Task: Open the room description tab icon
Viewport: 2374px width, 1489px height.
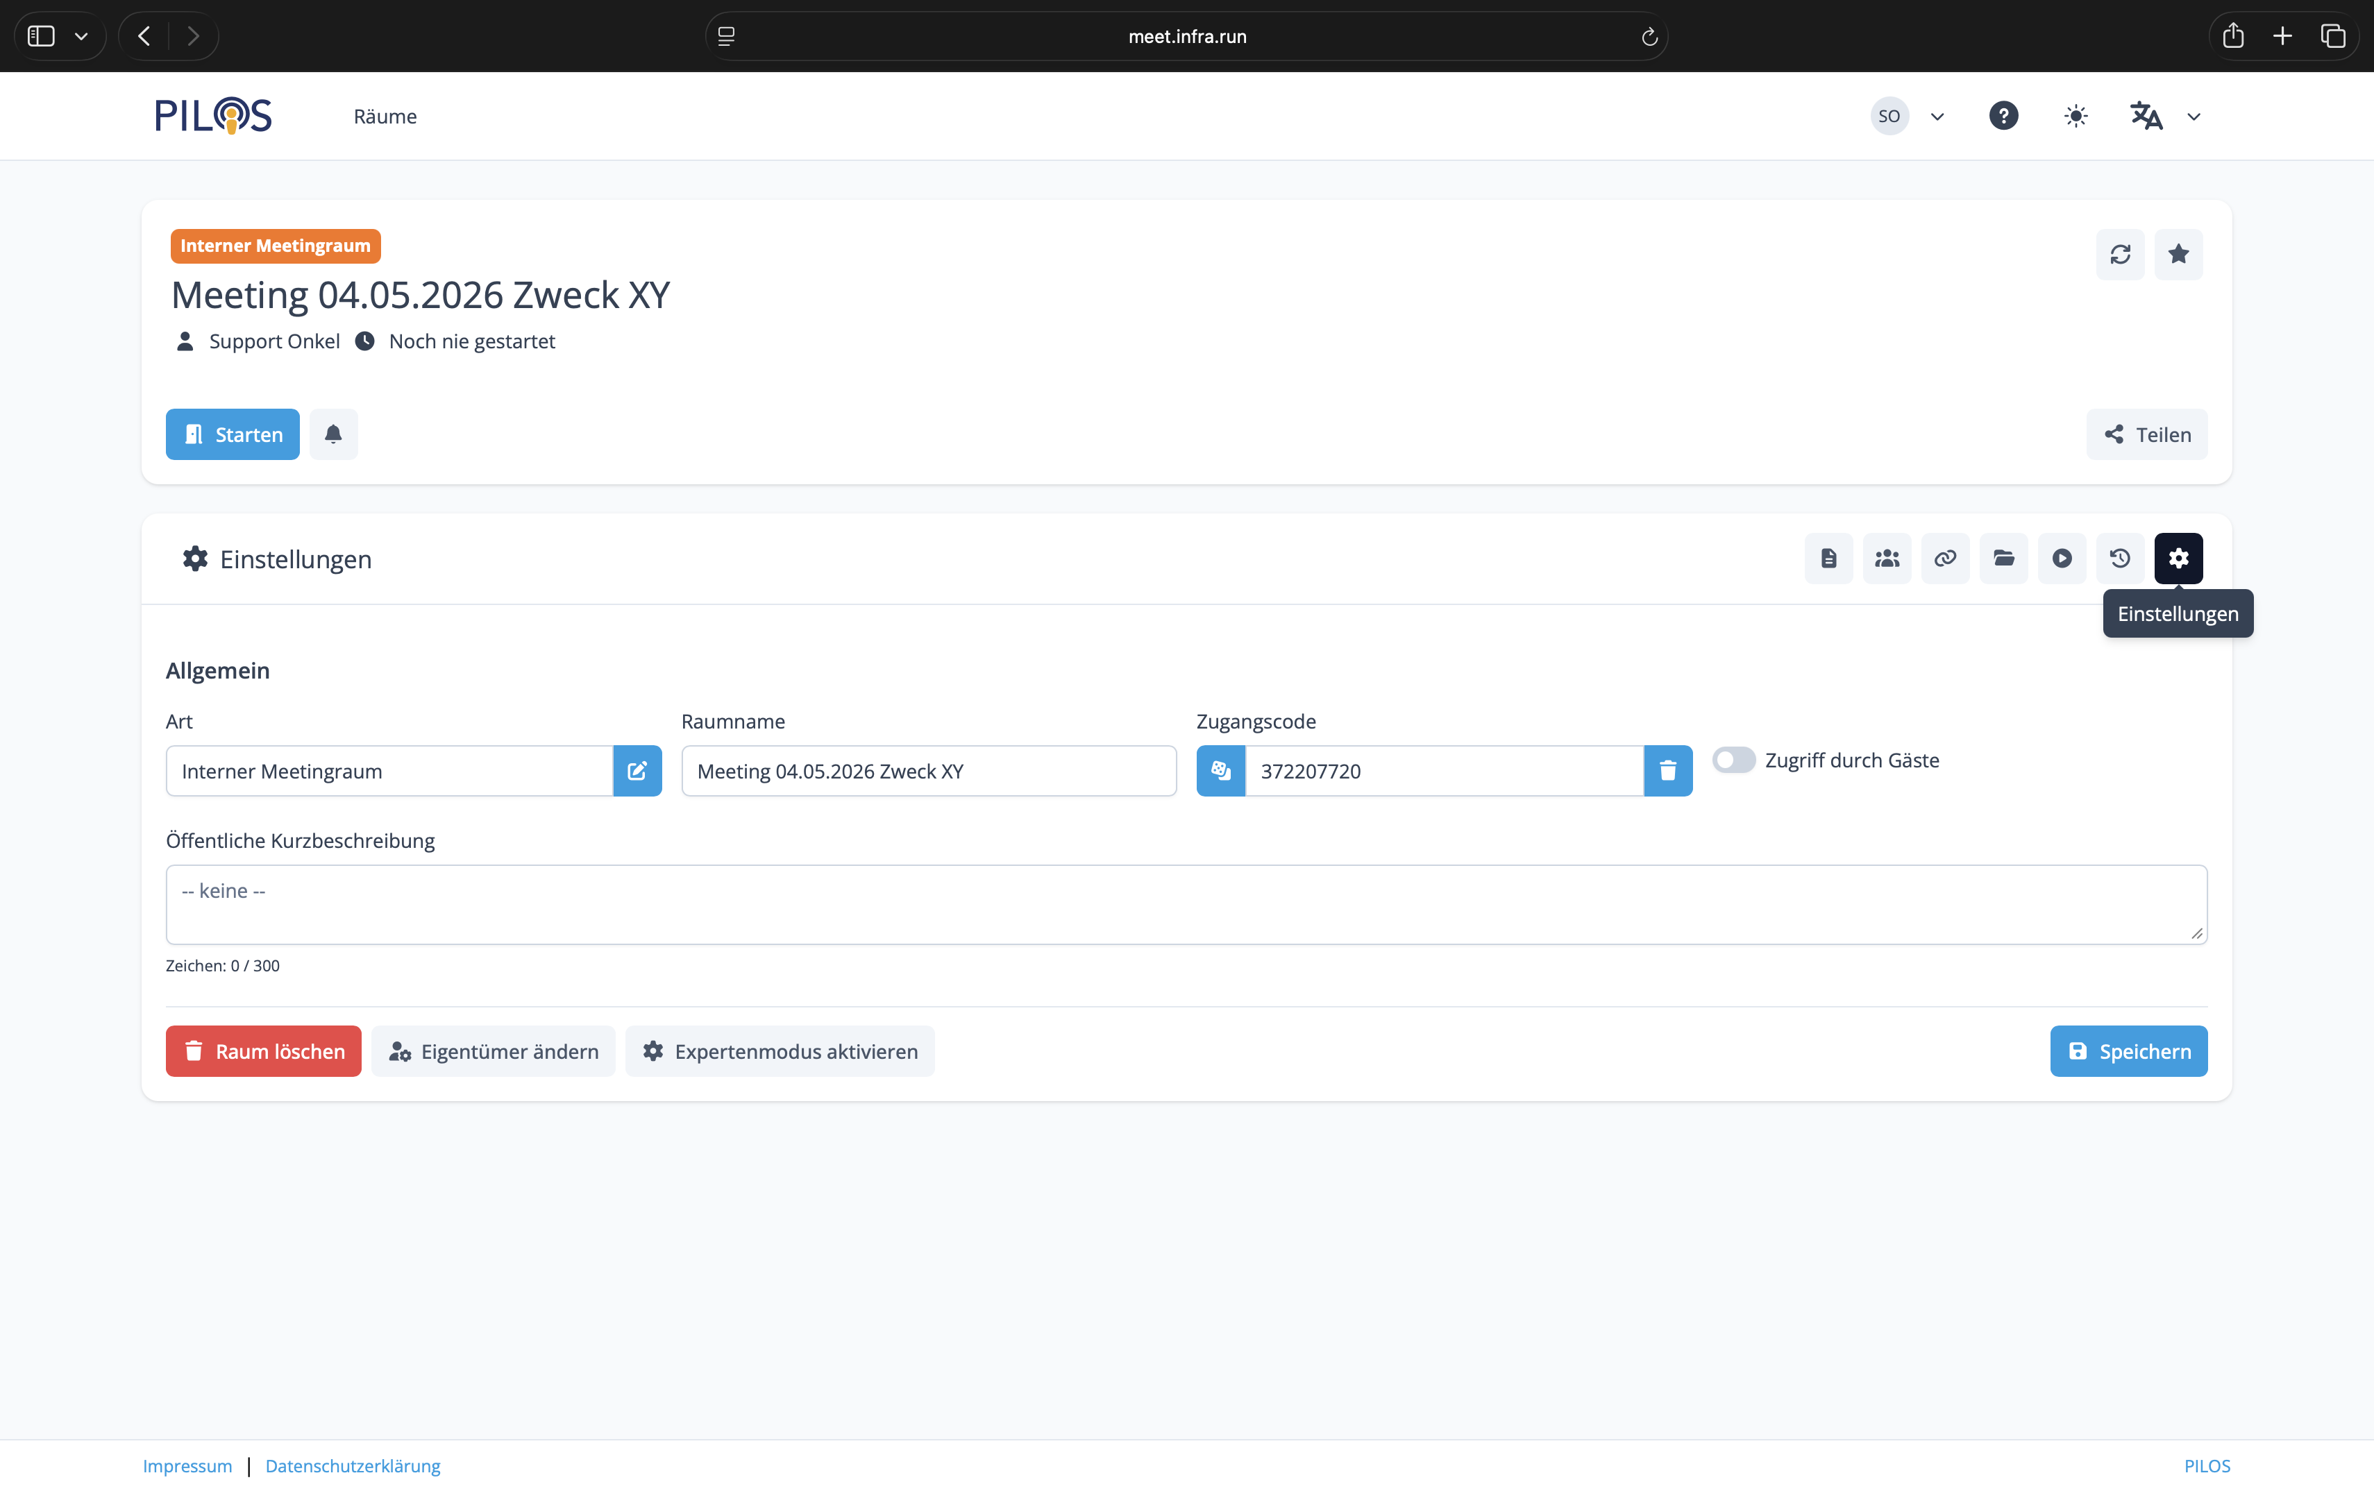Action: pos(1828,559)
